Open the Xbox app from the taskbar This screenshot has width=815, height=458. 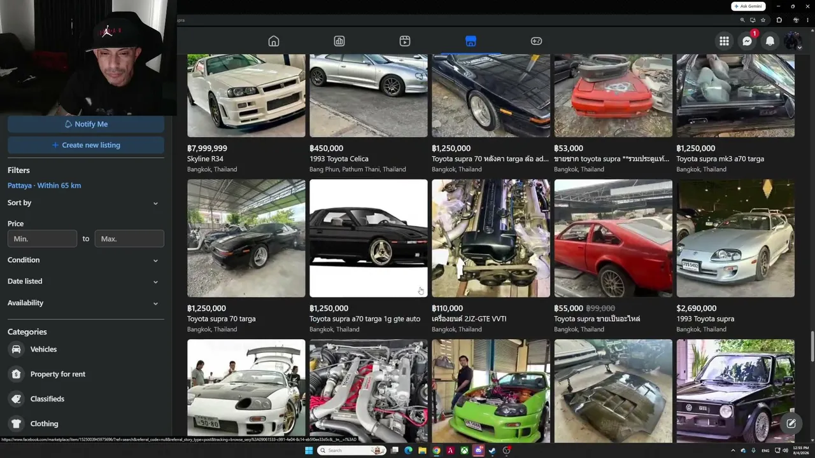pyautogui.click(x=464, y=450)
